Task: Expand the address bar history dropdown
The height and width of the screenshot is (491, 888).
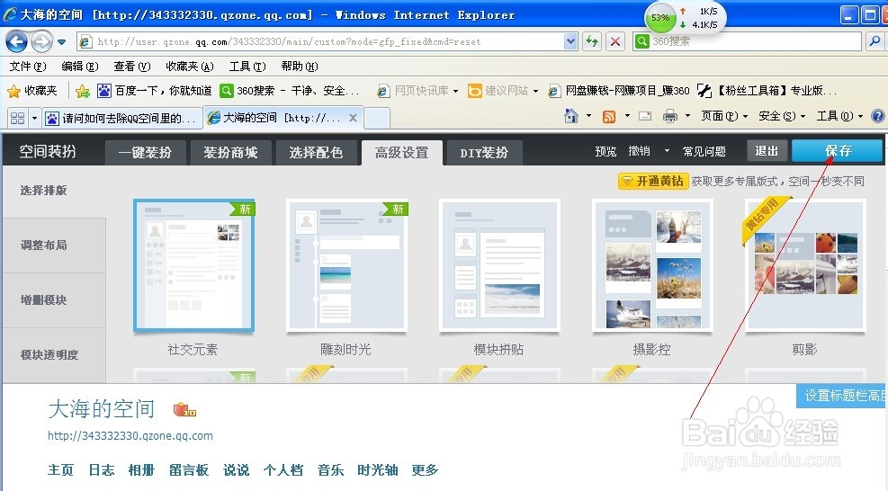Action: 570,41
